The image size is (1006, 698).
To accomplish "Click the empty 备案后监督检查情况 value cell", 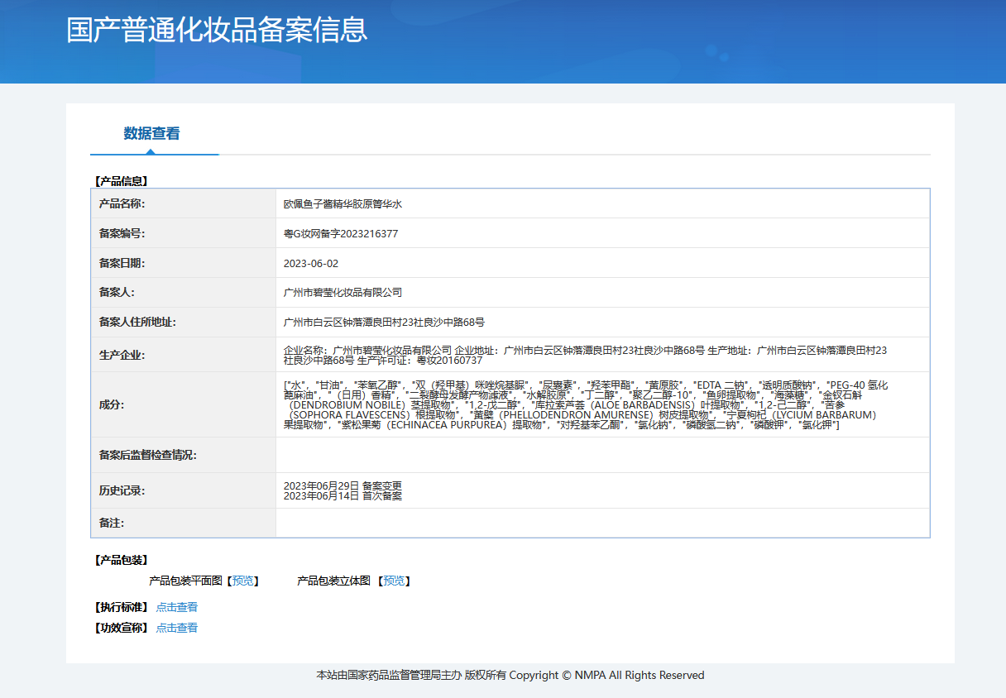I will (x=602, y=455).
